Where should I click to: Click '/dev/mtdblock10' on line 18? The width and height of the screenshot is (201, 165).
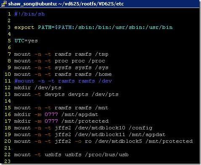click(x=100, y=128)
